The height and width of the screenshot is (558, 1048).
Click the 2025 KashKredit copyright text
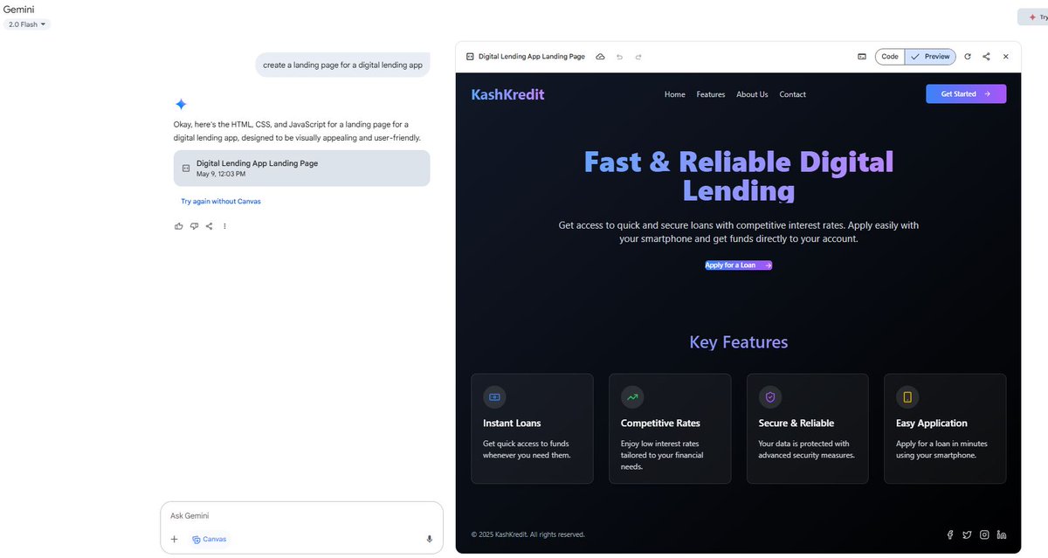[x=527, y=534]
